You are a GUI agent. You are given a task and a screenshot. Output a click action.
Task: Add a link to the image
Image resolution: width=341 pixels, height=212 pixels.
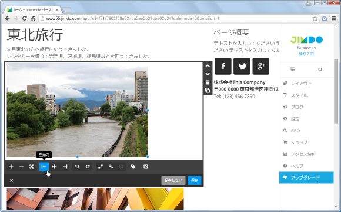[111, 167]
